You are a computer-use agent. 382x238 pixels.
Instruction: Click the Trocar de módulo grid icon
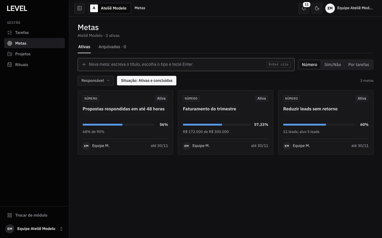coord(10,215)
